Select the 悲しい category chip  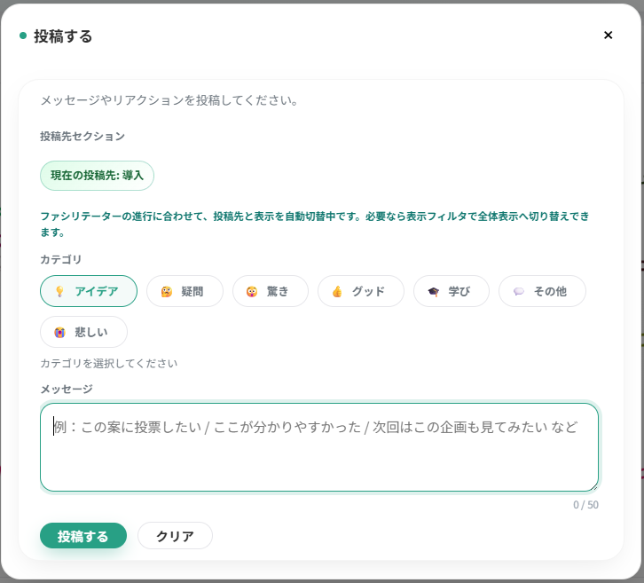point(83,332)
